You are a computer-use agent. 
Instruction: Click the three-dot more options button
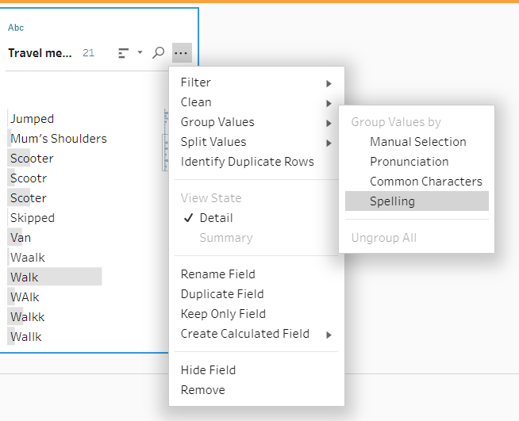tap(182, 53)
